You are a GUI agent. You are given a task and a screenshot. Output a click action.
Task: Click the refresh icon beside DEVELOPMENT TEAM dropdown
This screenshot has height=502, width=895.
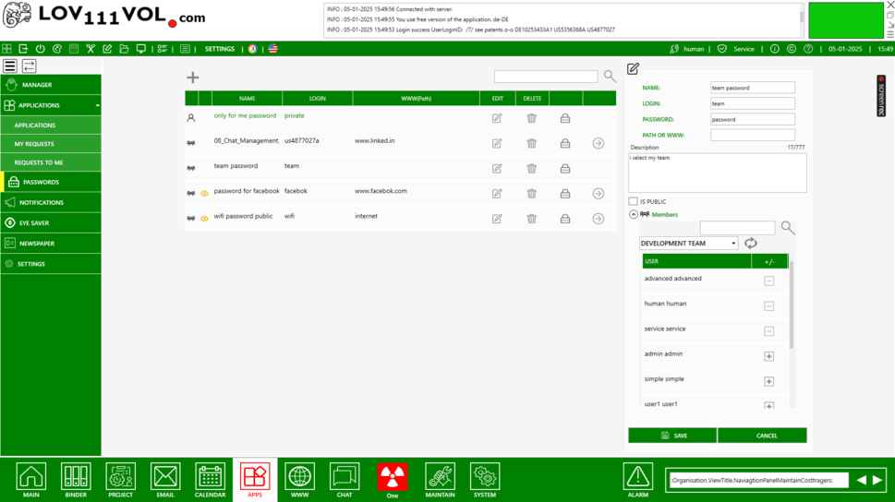coord(751,243)
